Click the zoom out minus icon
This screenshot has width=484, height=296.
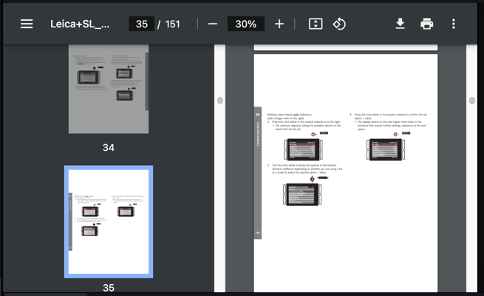(213, 24)
